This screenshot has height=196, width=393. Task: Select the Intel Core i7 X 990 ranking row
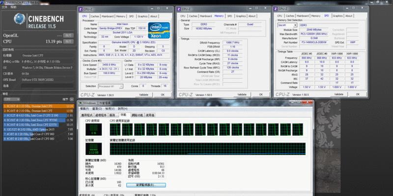pos(39,116)
